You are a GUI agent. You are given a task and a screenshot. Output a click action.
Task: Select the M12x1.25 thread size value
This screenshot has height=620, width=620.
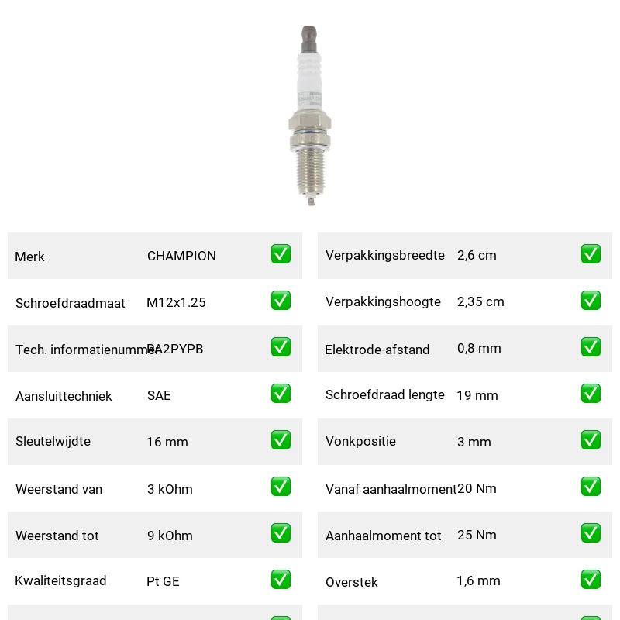coord(176,302)
